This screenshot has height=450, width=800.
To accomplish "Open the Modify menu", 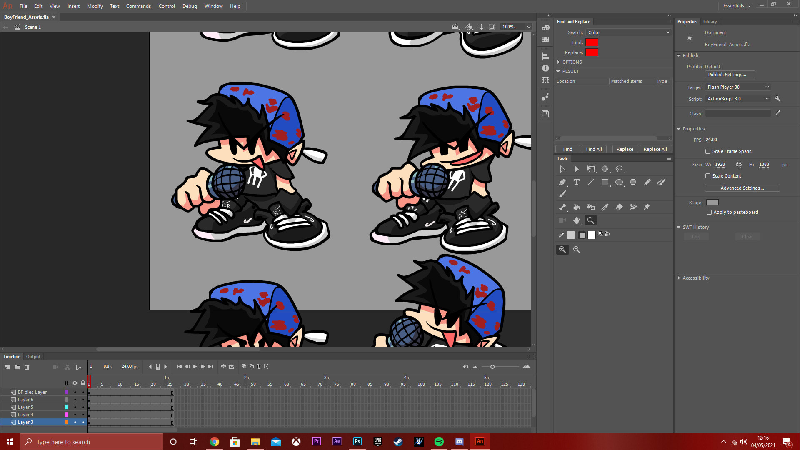I will [x=95, y=6].
